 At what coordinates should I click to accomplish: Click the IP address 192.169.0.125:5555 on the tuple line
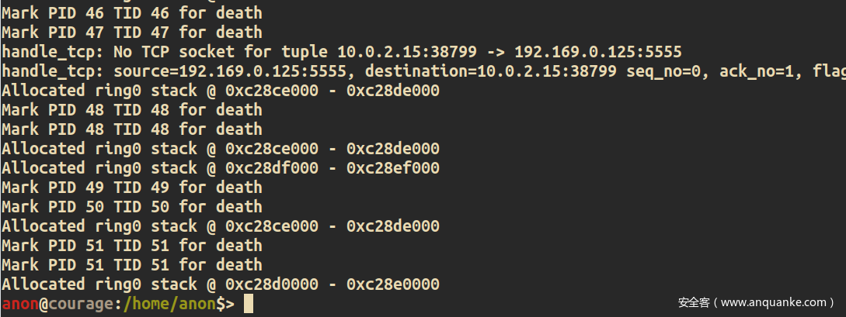pyautogui.click(x=598, y=52)
